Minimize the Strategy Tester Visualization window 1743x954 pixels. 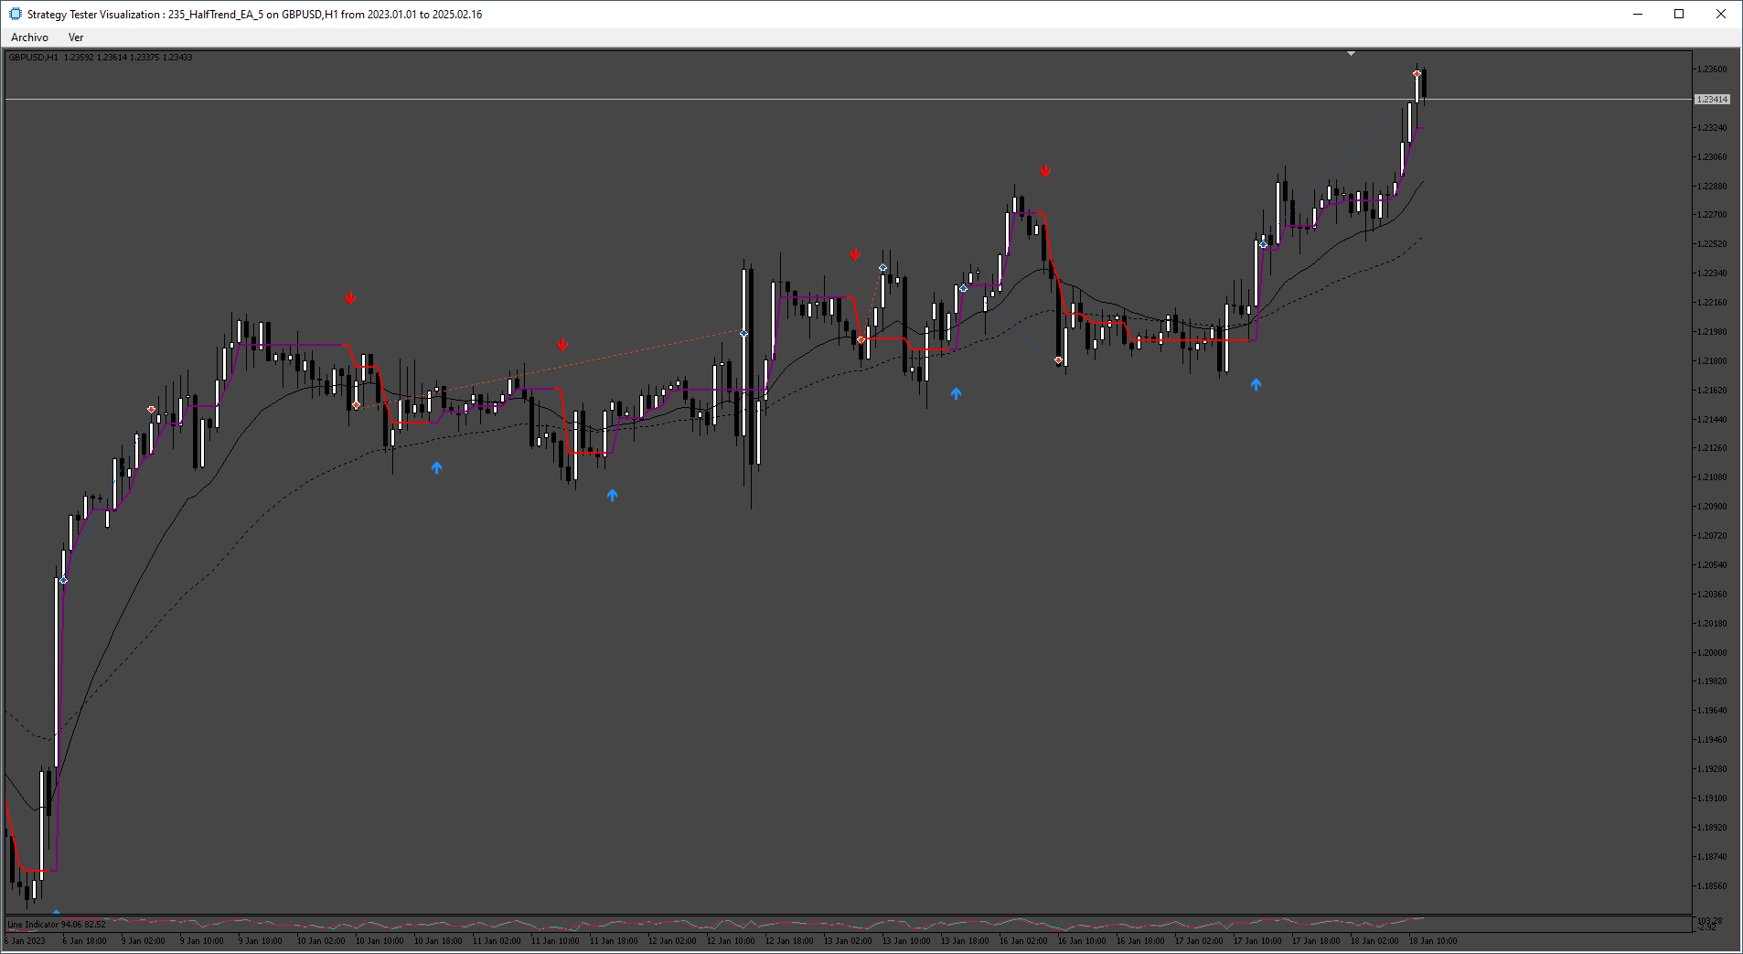coord(1638,14)
